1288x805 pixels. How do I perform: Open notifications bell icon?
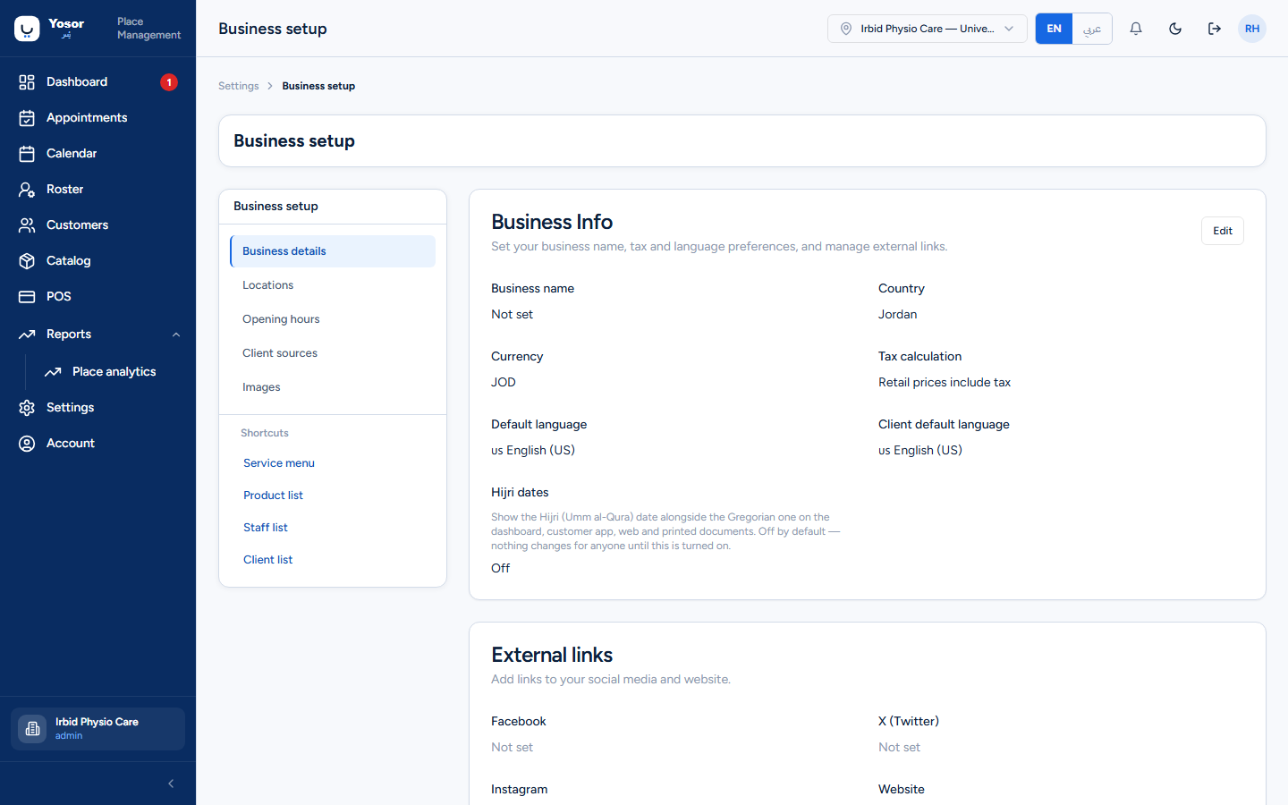(x=1136, y=29)
